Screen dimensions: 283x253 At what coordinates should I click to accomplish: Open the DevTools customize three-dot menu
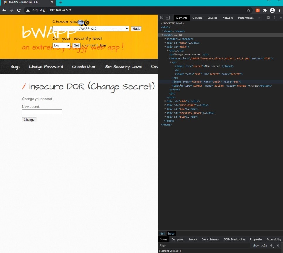275,18
